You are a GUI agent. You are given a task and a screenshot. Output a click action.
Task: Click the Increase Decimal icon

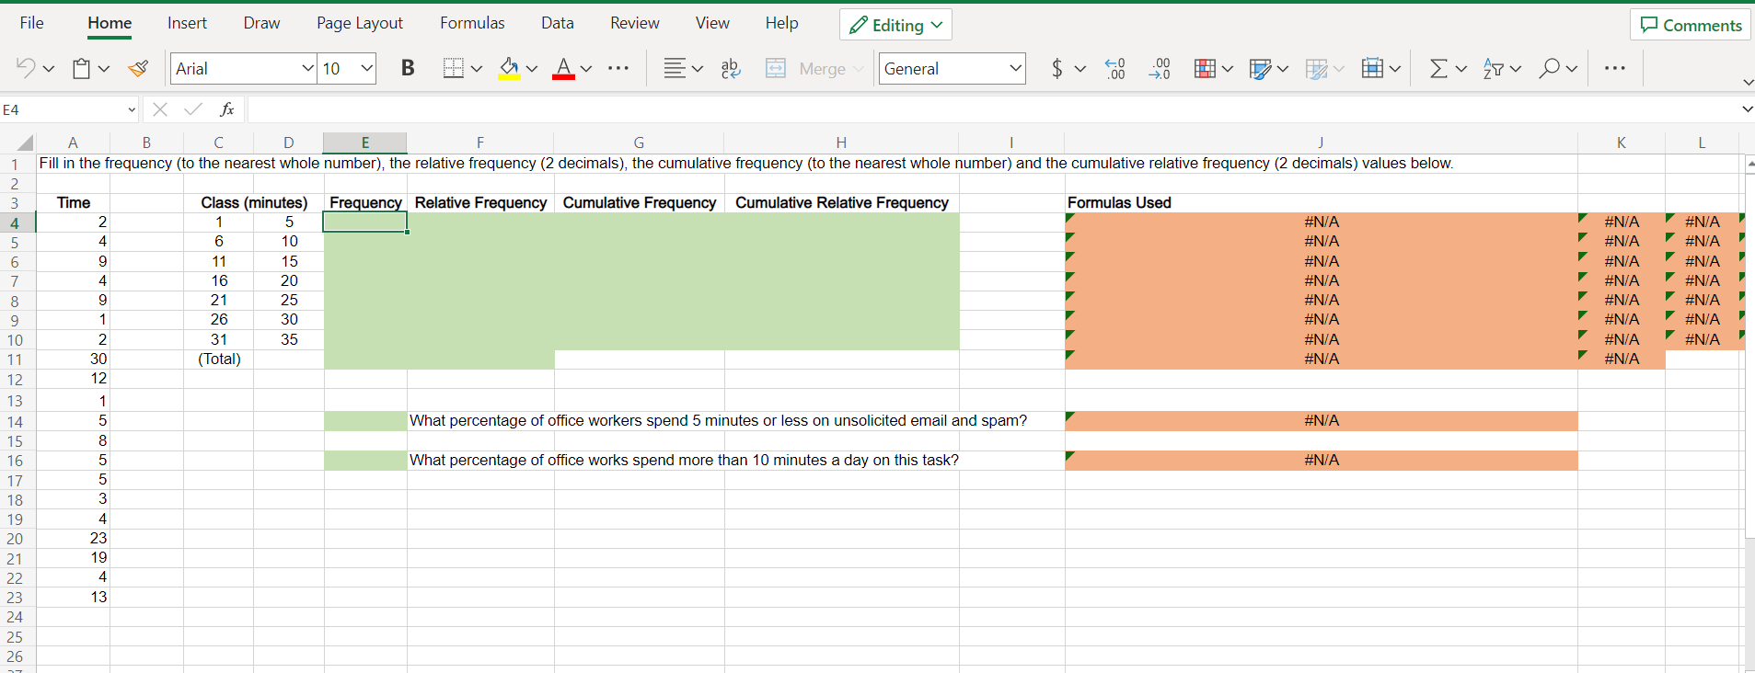coord(1114,68)
